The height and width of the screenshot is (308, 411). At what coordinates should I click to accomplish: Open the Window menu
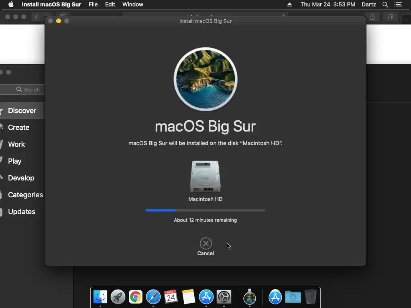[132, 4]
